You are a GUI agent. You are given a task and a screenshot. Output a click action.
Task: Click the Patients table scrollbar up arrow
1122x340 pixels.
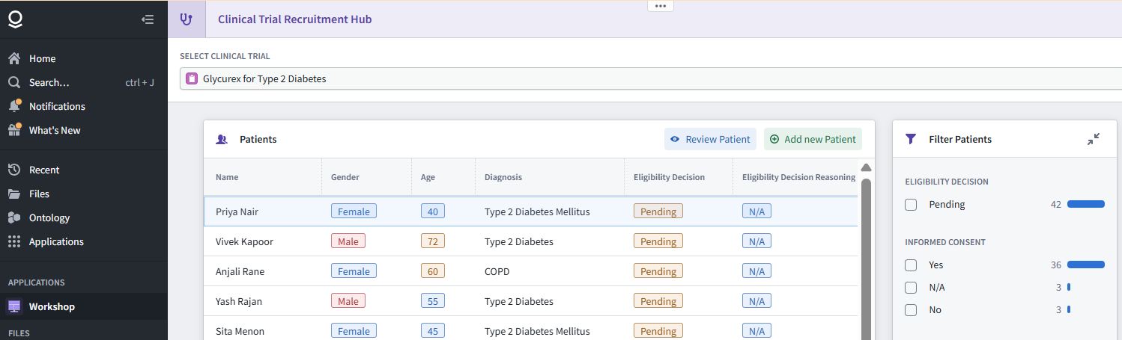(867, 167)
